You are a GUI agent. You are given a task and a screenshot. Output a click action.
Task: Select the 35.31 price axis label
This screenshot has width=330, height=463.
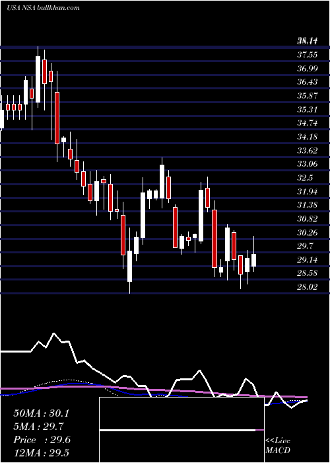(307, 110)
